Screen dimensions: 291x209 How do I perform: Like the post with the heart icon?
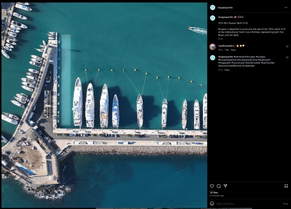pos(212,186)
